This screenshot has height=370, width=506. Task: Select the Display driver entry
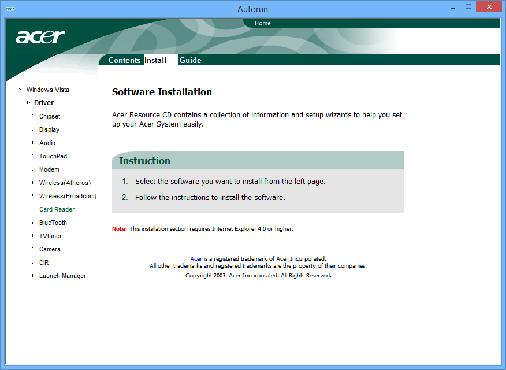(x=49, y=129)
